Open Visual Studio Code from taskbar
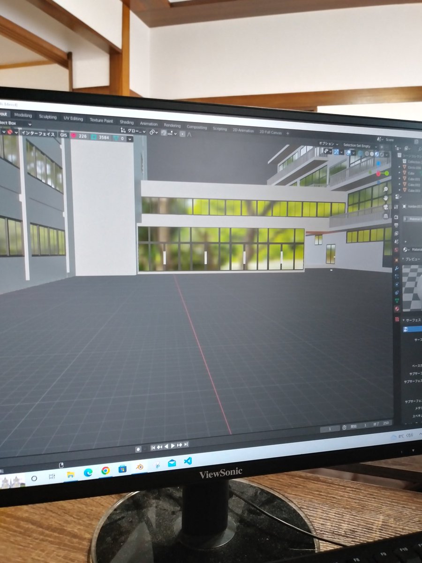Image resolution: width=422 pixels, height=563 pixels. point(188,461)
